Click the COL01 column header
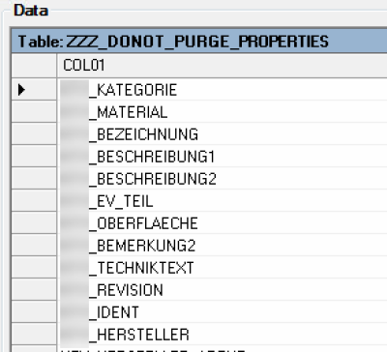Image resolution: width=387 pixels, height=352 pixels. tap(223, 66)
